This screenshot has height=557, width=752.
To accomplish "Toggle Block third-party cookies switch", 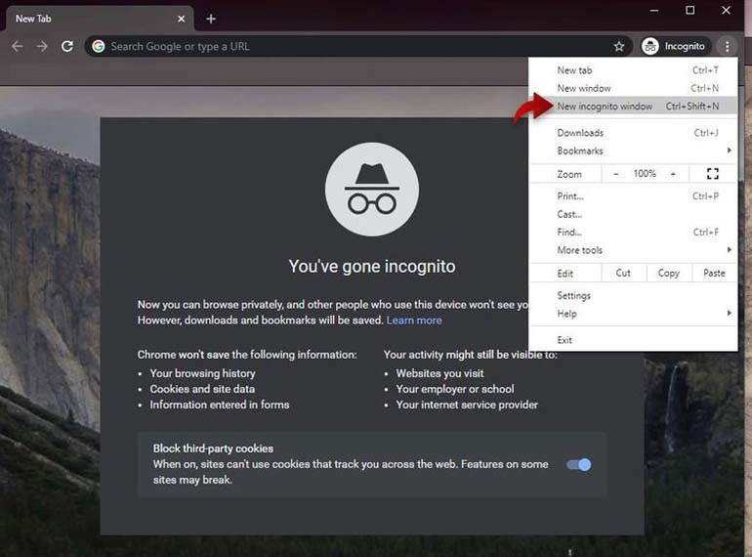I will click(579, 465).
